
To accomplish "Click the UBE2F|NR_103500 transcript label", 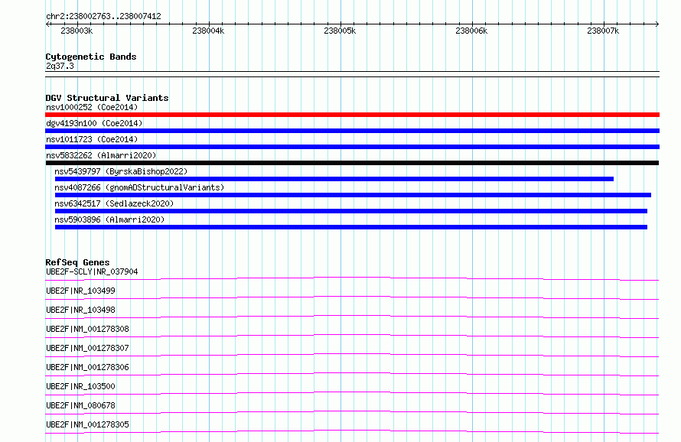I will coord(80,386).
